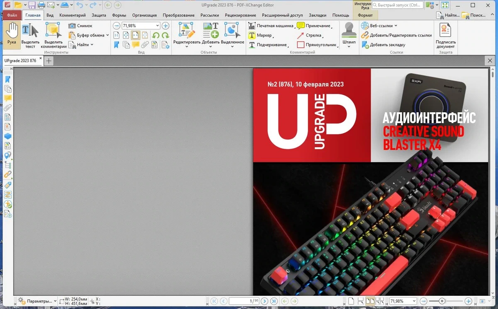Click the zoom out minus button in ribbon
The image size is (498, 309).
(x=116, y=26)
